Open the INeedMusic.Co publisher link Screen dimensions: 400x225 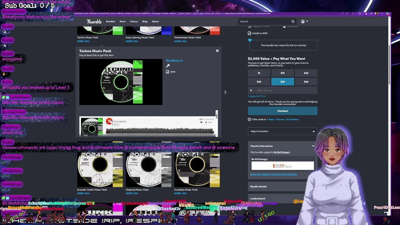click(x=174, y=60)
